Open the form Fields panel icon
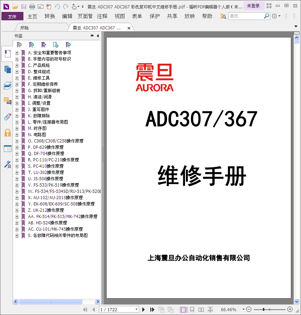The width and height of the screenshot is (301, 315). [8, 149]
